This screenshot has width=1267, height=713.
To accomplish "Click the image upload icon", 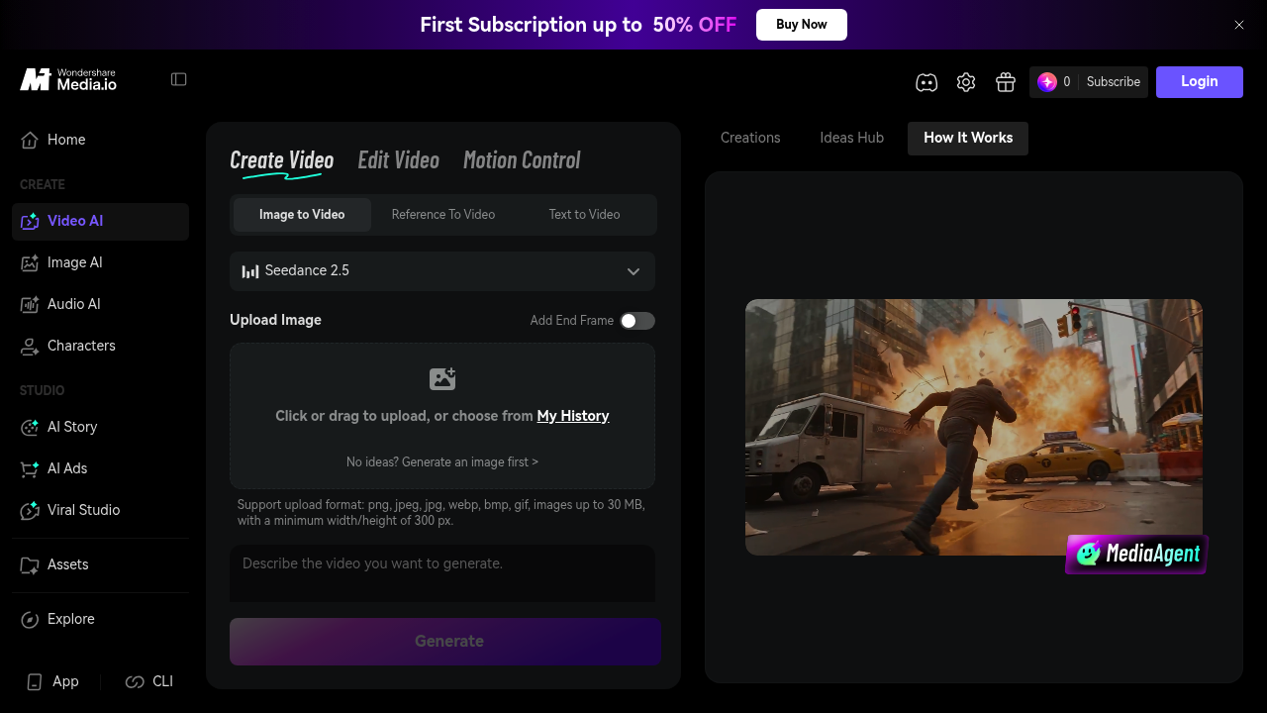I will pos(442,378).
